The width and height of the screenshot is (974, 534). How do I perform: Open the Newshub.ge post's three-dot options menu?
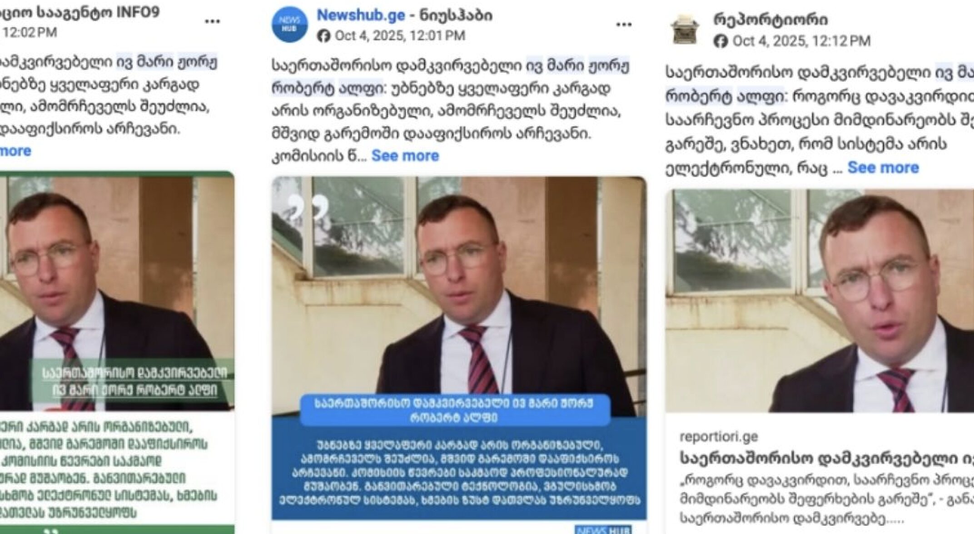624,25
